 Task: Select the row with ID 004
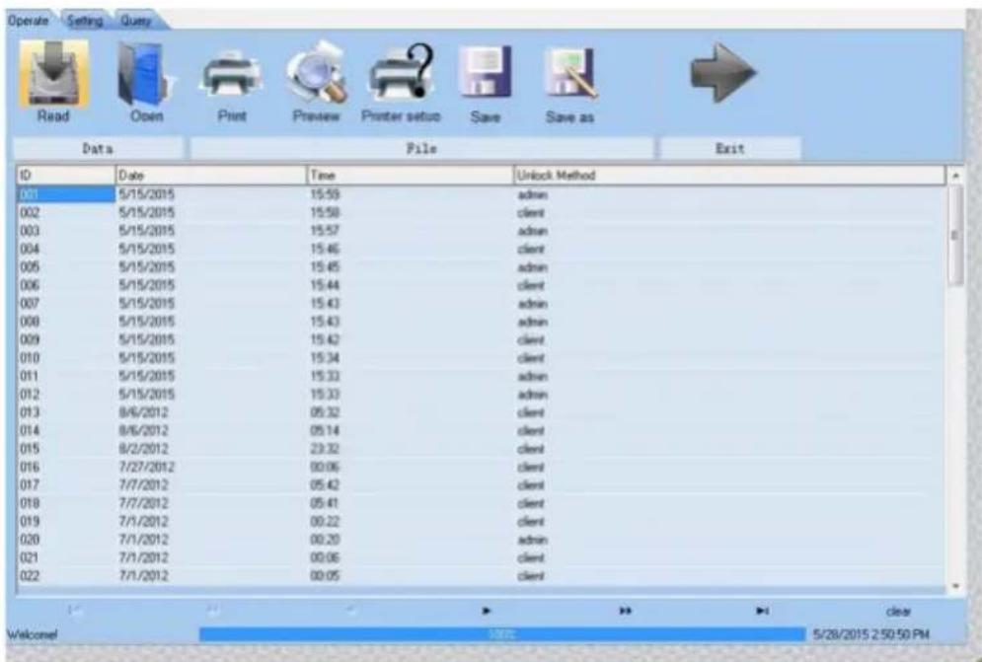[481, 250]
